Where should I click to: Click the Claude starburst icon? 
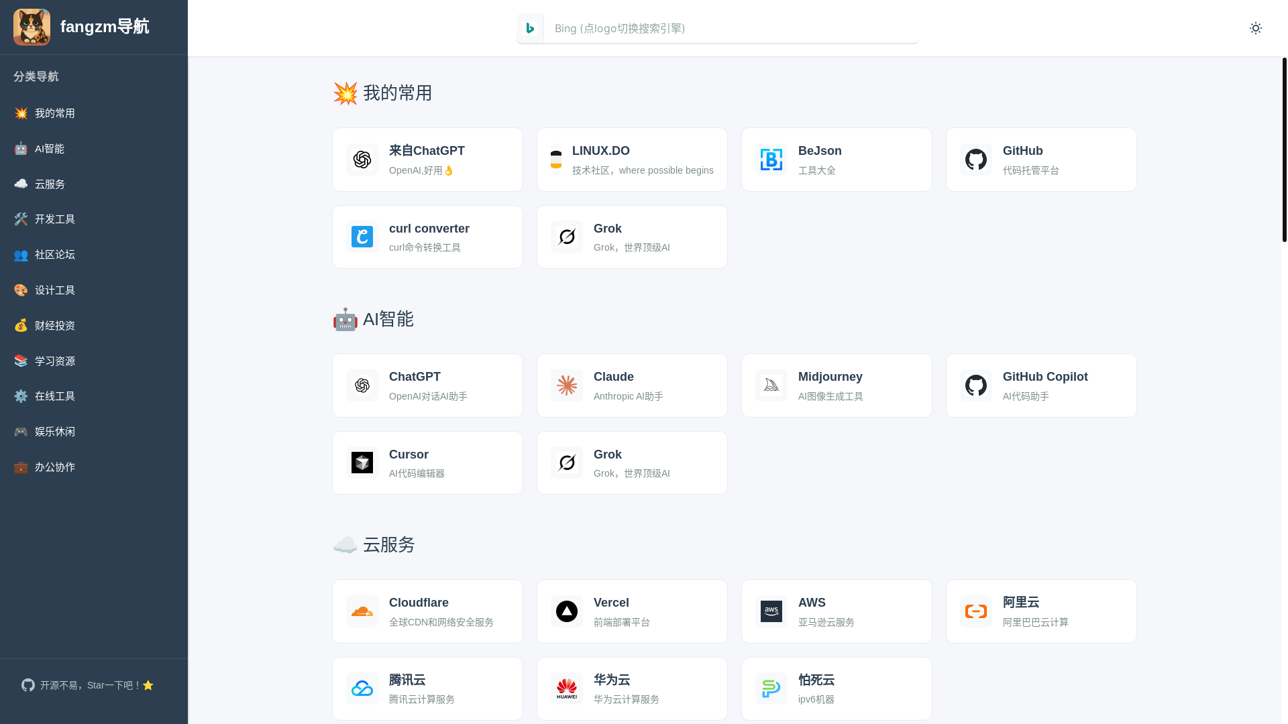pos(567,385)
